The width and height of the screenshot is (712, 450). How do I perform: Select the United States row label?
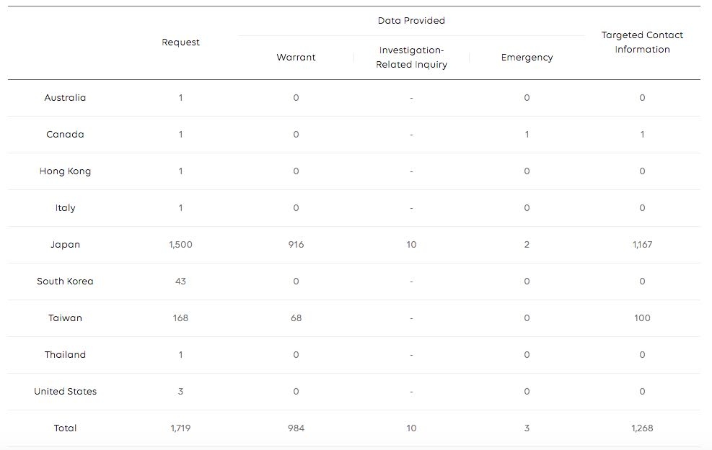tap(65, 392)
